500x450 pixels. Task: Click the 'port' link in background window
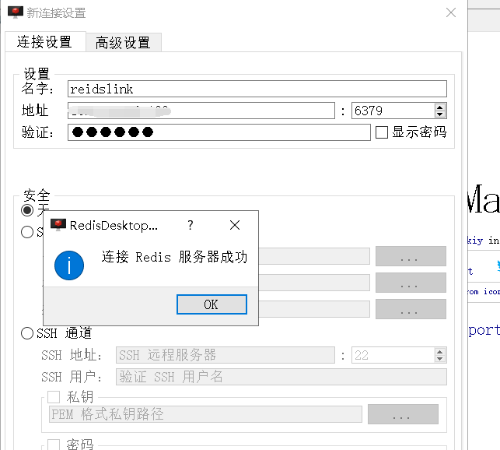click(x=484, y=330)
